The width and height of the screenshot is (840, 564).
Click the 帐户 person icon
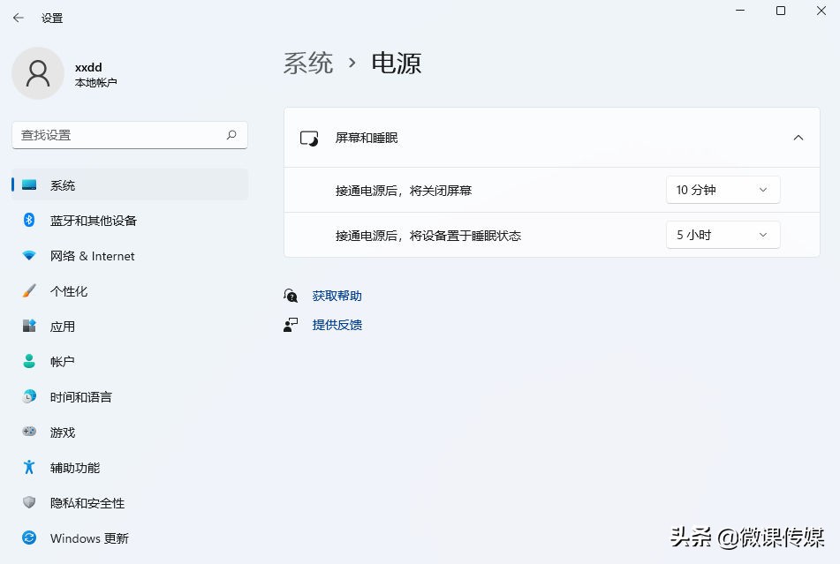click(x=29, y=361)
